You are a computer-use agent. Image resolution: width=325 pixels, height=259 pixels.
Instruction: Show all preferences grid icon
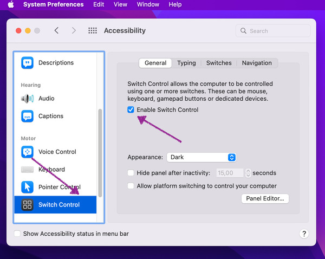93,30
